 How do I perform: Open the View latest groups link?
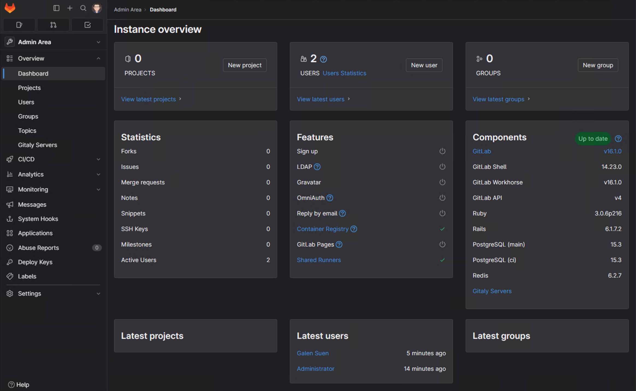coord(498,99)
